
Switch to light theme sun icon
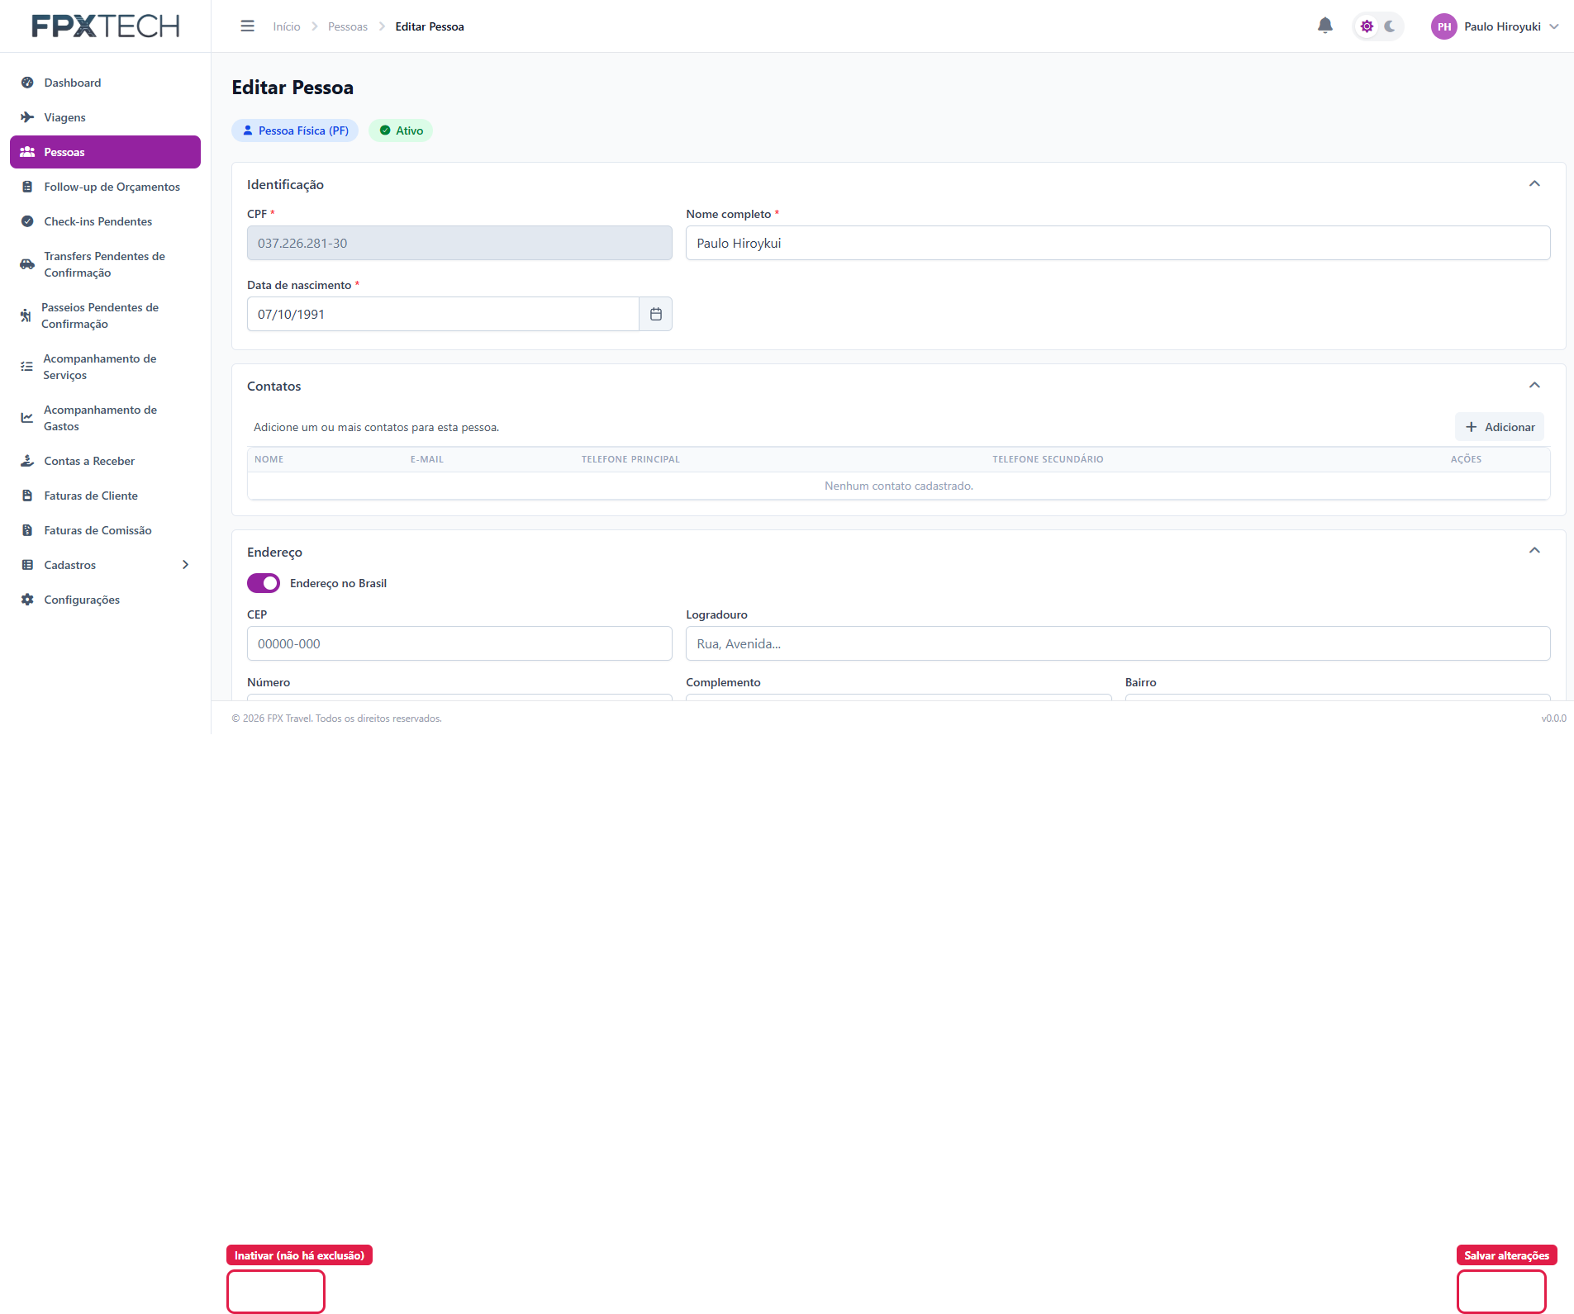(1367, 26)
